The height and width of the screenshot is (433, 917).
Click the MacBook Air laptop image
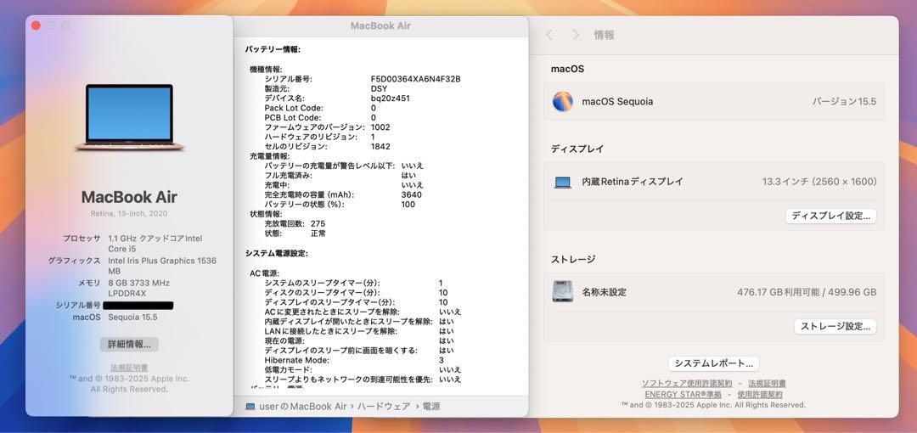pos(129,118)
